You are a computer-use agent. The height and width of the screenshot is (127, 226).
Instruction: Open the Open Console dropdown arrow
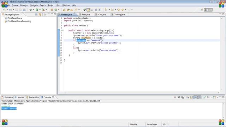pos(218,97)
